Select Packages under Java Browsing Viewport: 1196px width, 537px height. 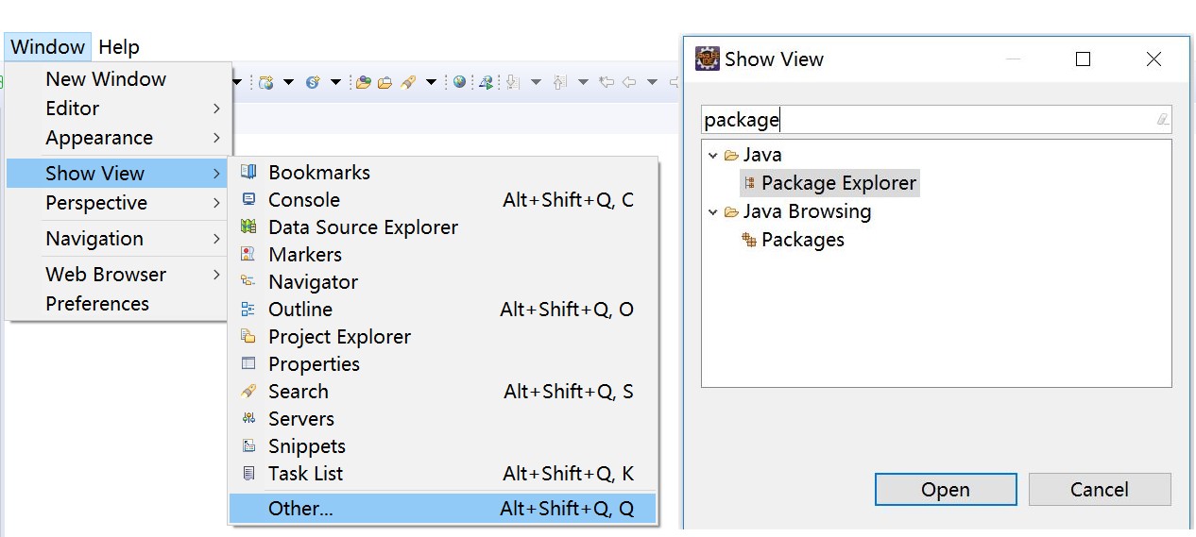[802, 240]
